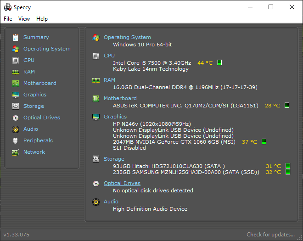Click the 238GB SAMSUNG SSD line
Screen dimensions: 303x241
[x=186, y=172]
